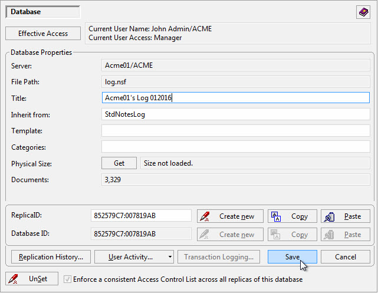Image resolution: width=378 pixels, height=293 pixels.
Task: Click the Database ID Copy button
Action: click(x=292, y=235)
